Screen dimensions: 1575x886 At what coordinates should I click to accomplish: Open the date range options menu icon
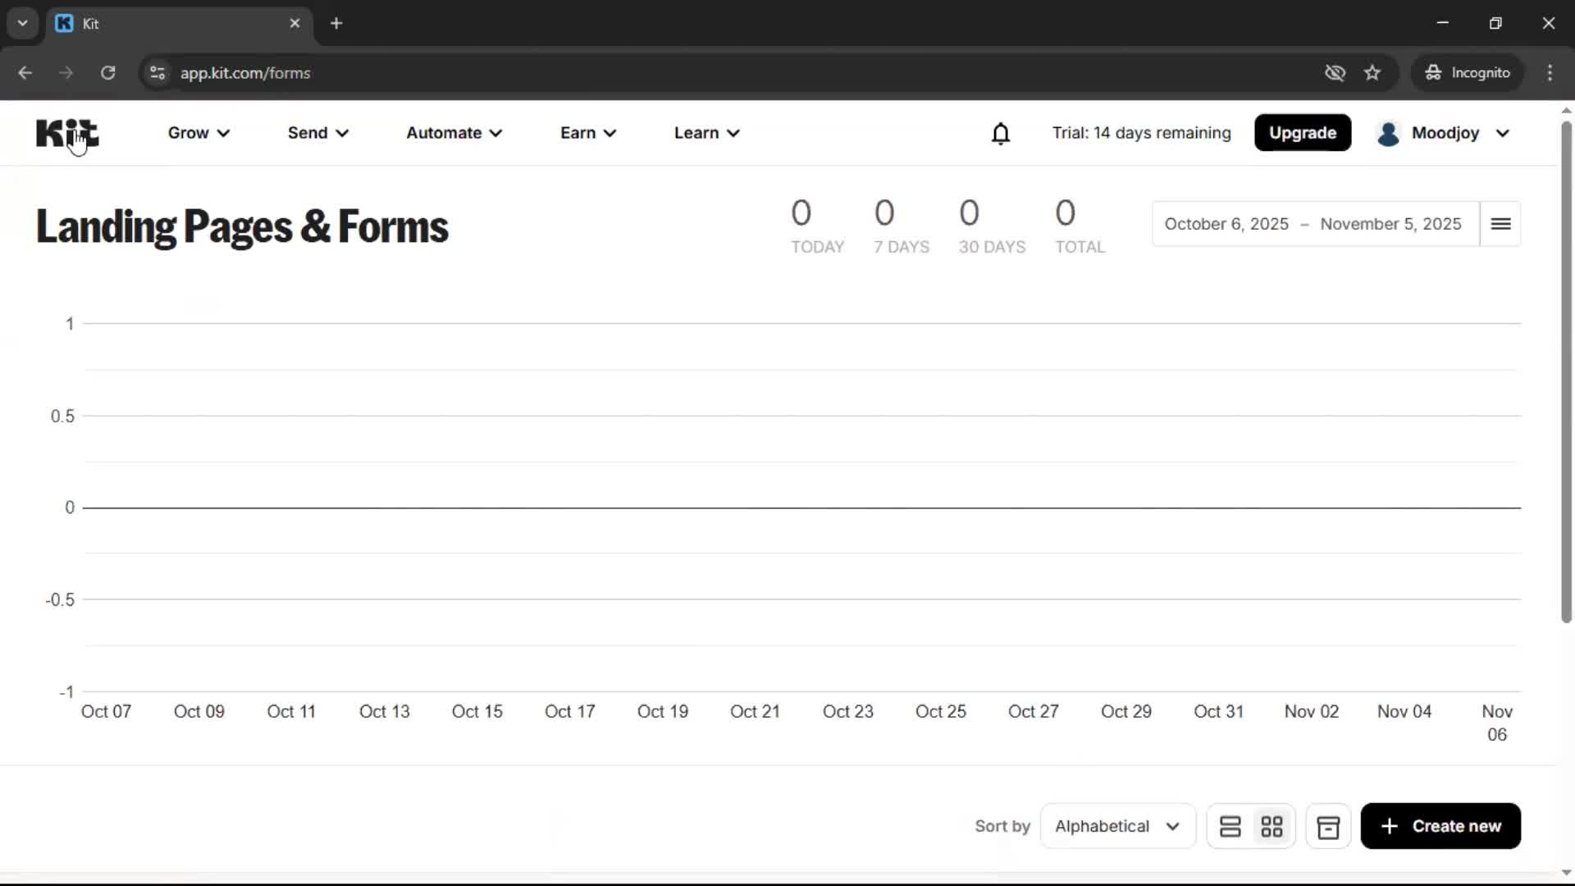[x=1500, y=224]
